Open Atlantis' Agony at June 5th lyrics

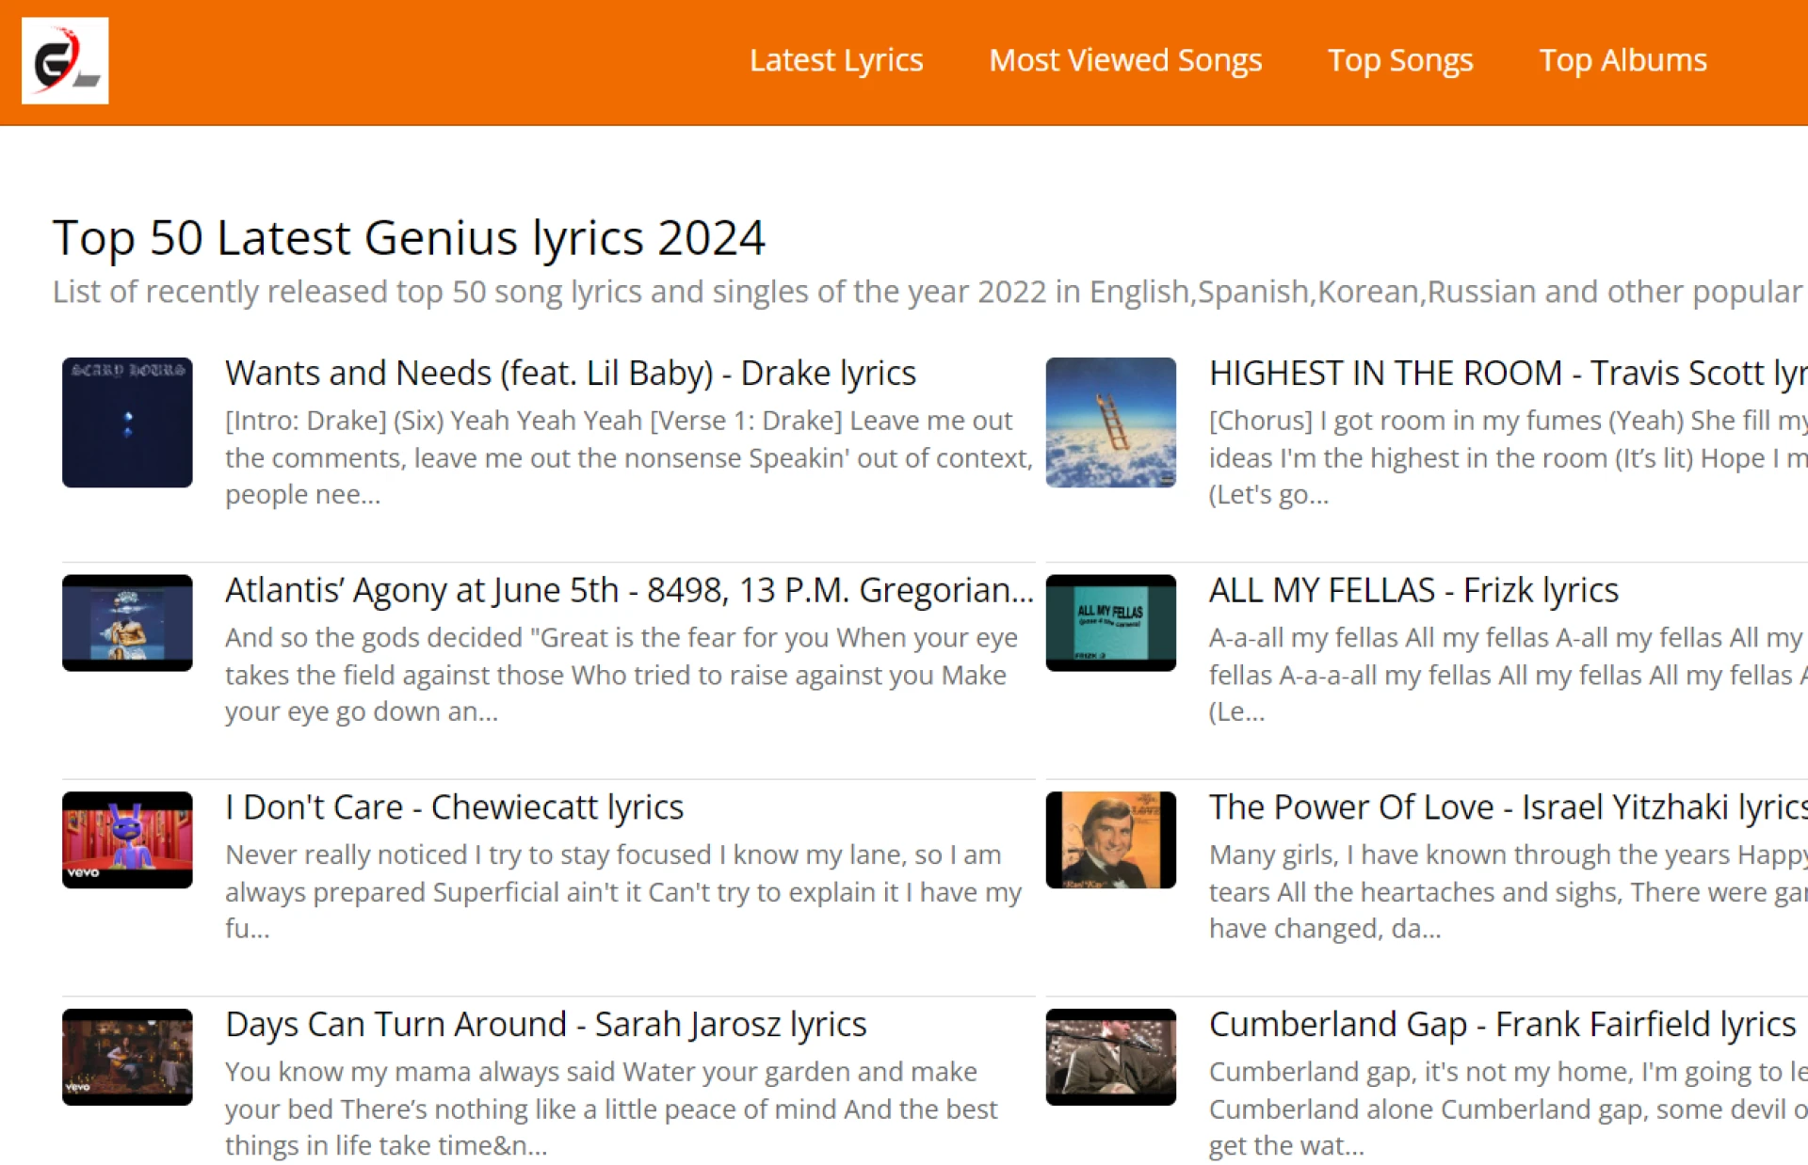(628, 591)
